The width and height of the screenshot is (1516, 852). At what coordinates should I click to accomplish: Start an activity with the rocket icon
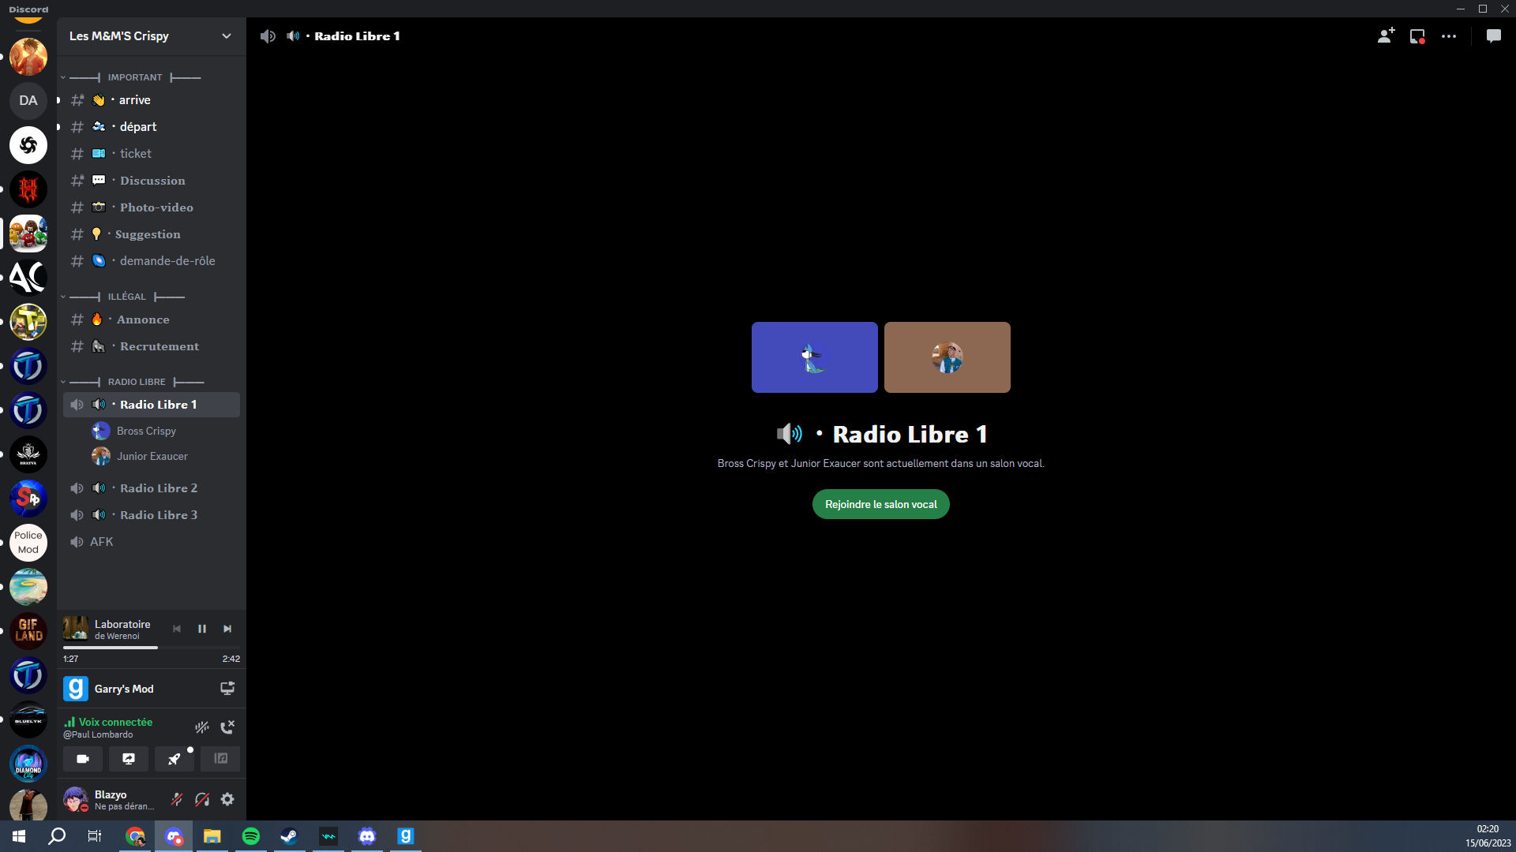(x=174, y=759)
